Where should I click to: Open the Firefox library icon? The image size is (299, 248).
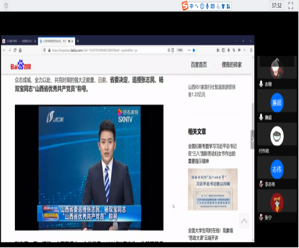coord(218,50)
